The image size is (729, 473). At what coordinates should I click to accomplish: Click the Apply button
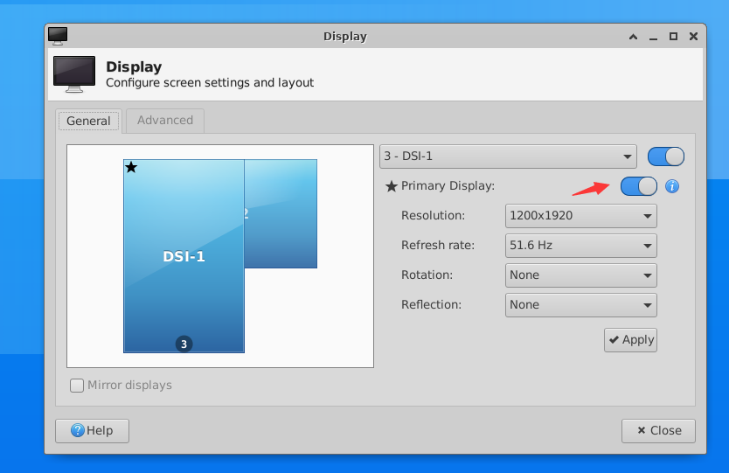[630, 339]
